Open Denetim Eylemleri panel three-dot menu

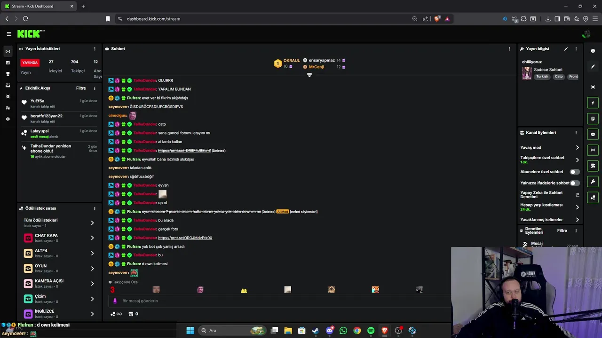(x=576, y=230)
